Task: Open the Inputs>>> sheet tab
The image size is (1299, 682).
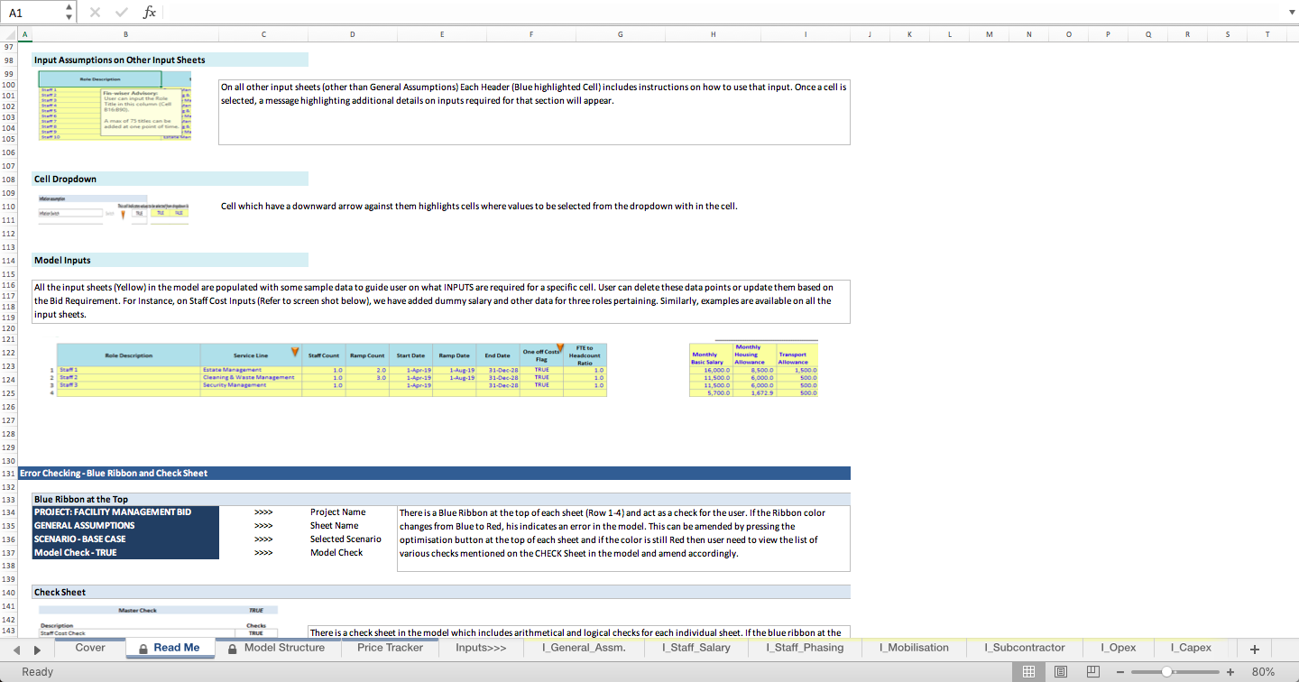Action: 481,648
